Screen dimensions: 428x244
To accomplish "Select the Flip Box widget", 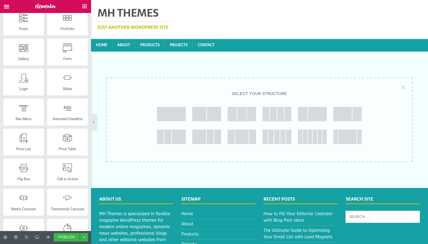I will click(x=24, y=172).
